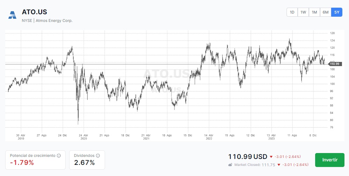Click the 14 Abr 2022 date marker
The image size is (349, 176).
(209, 136)
